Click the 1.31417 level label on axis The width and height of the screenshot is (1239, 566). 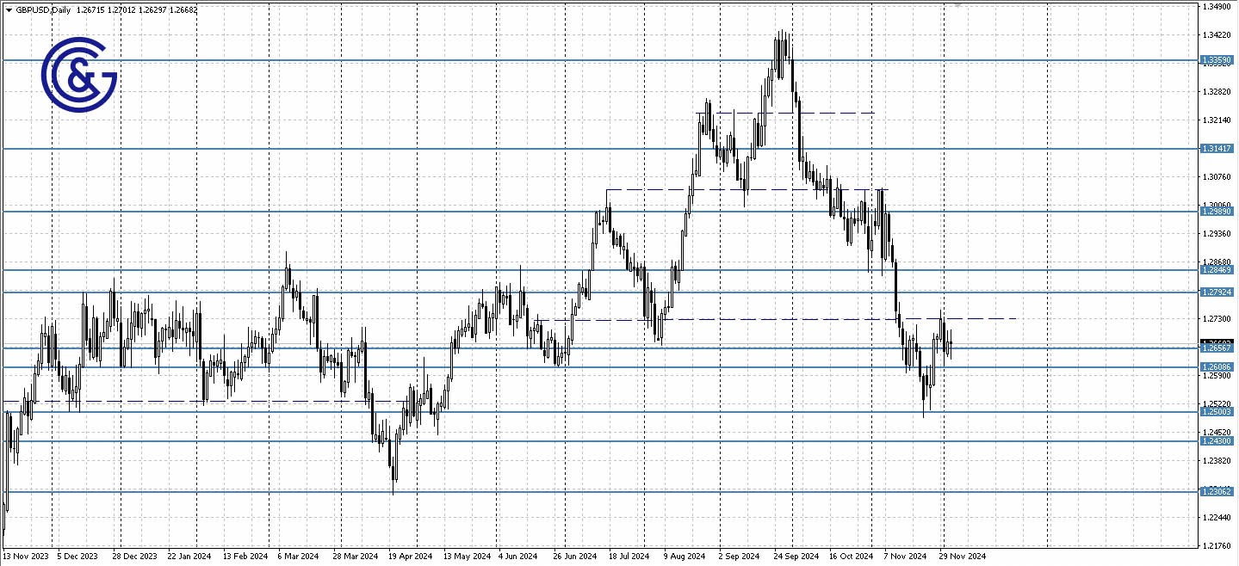pos(1217,149)
